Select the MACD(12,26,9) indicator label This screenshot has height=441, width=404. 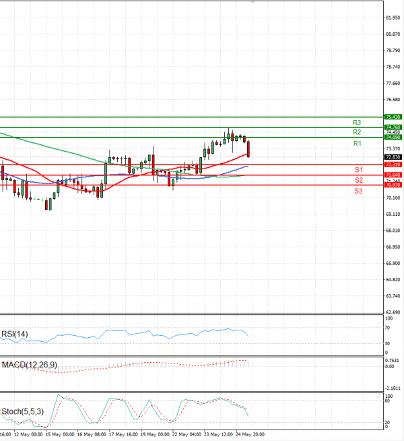[30, 365]
